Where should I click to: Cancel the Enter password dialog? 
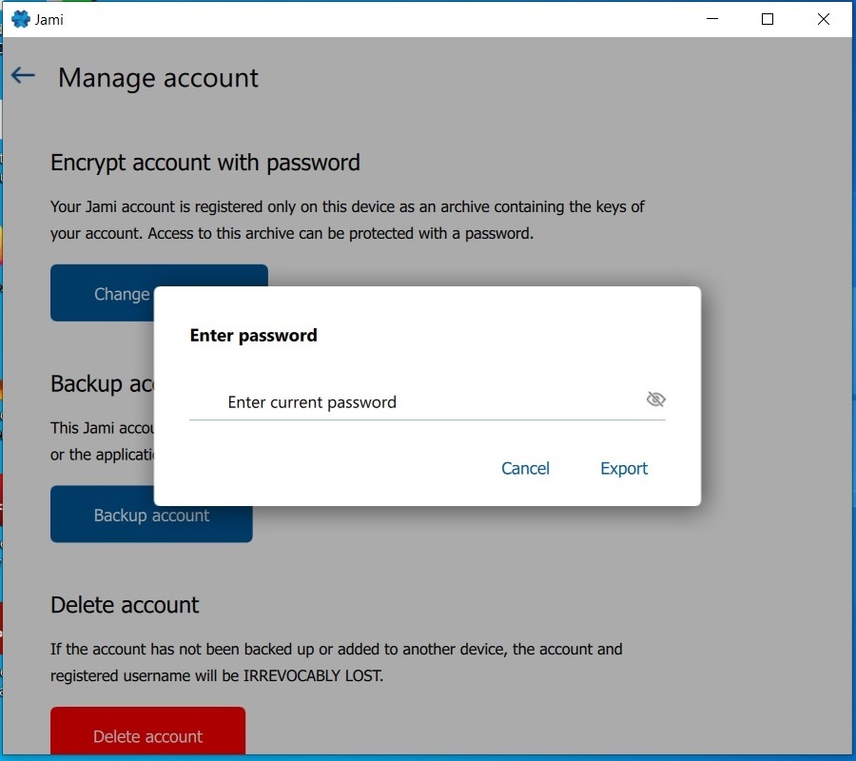pyautogui.click(x=525, y=468)
